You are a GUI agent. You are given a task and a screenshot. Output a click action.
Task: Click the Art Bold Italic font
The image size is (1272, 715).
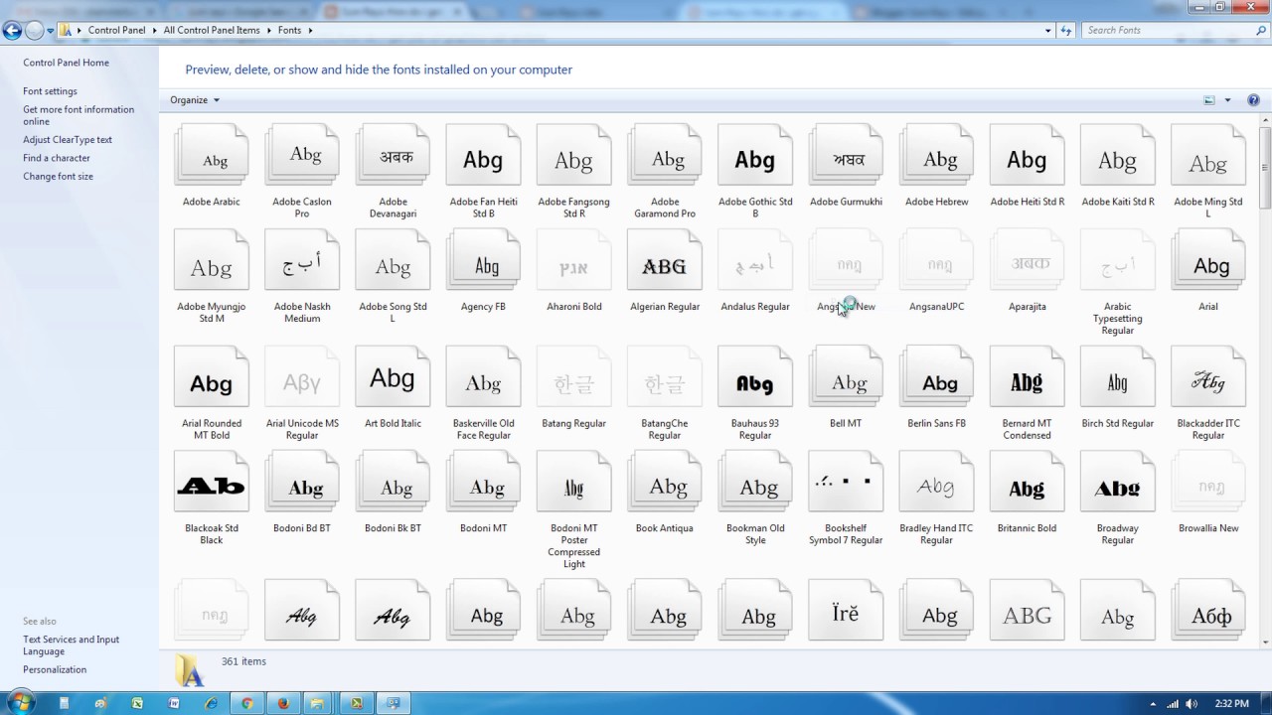pos(393,378)
